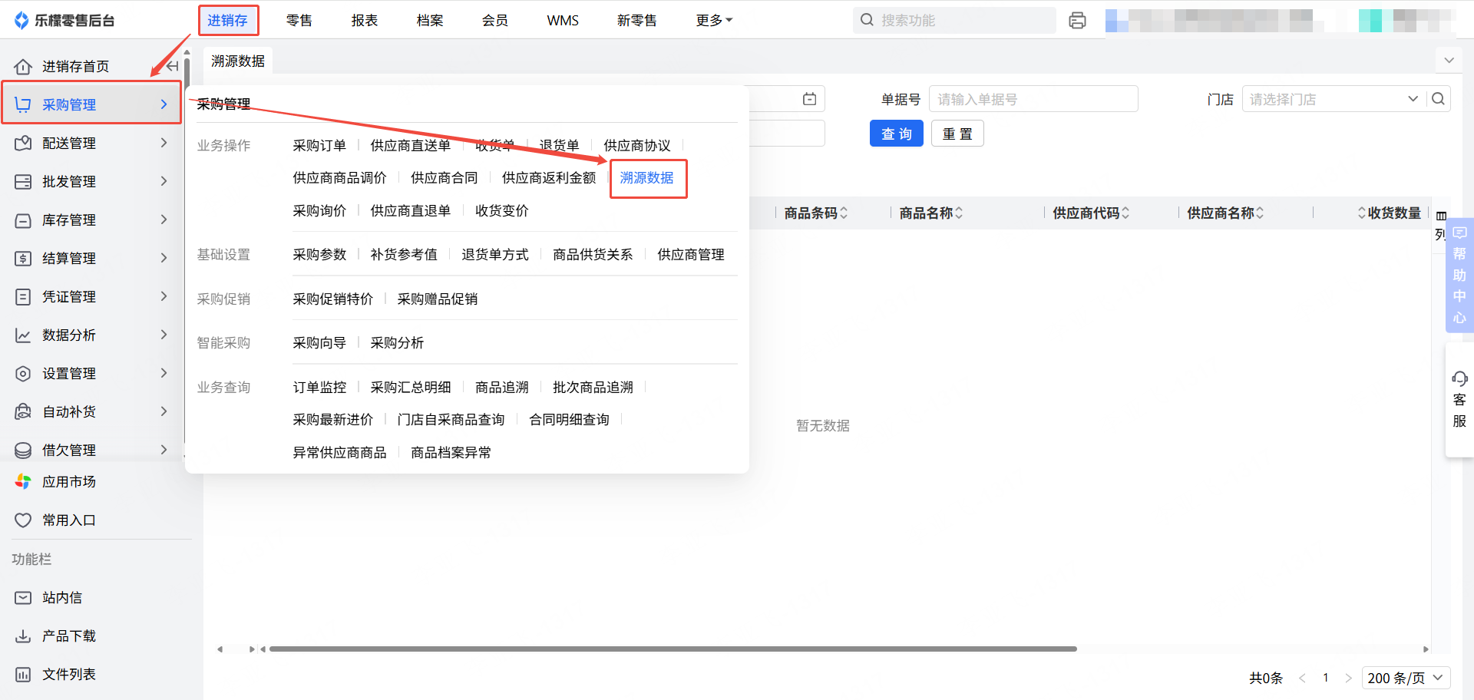Select page number 1
The image size is (1474, 700).
pyautogui.click(x=1325, y=678)
